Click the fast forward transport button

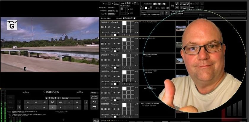pos(61,107)
